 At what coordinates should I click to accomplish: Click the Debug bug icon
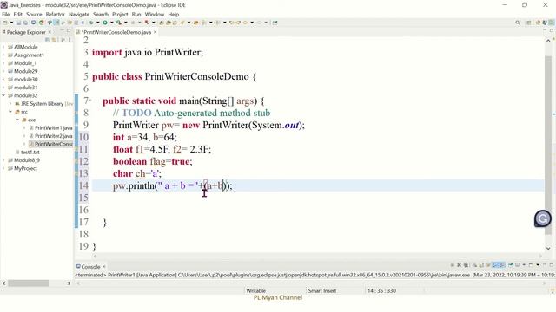point(91,23)
